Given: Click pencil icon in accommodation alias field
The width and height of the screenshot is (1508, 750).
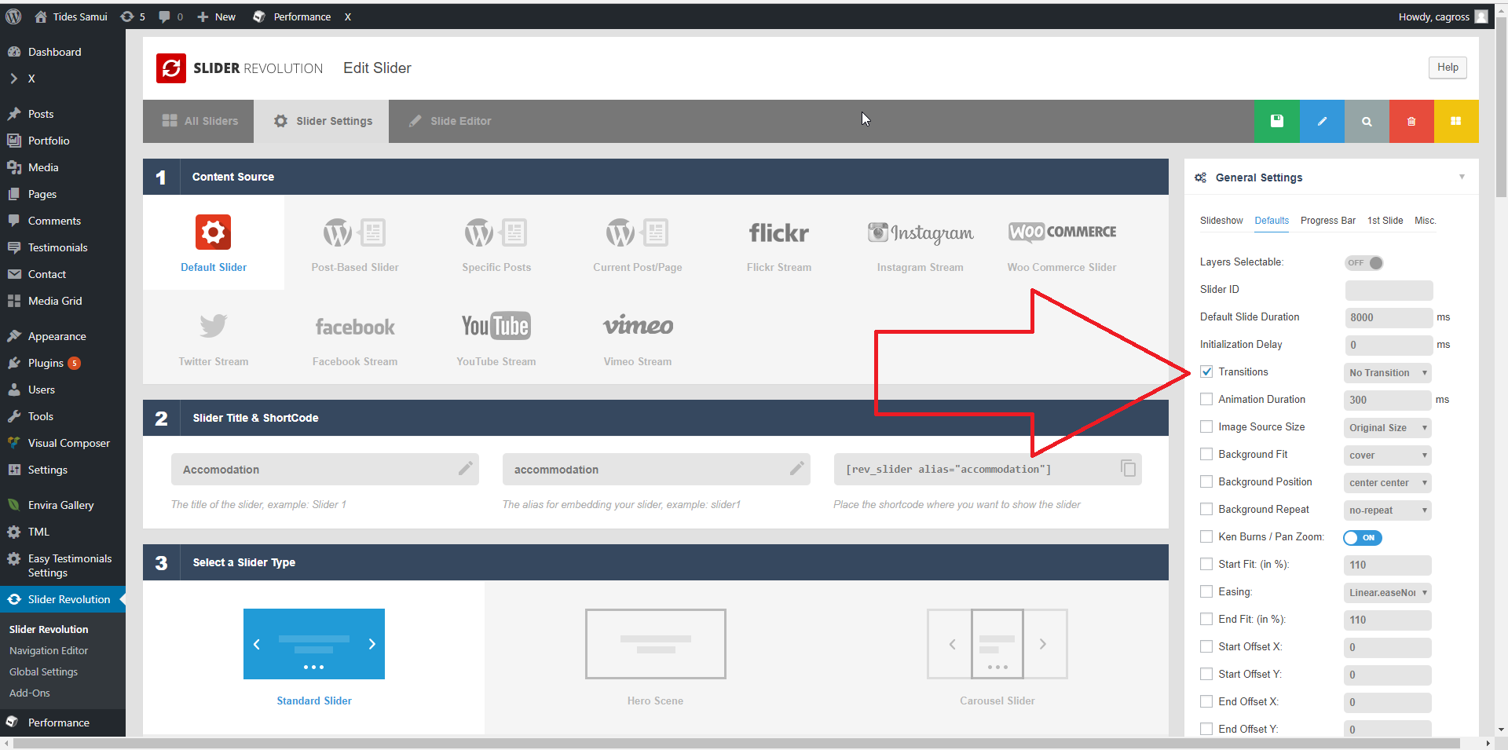Looking at the screenshot, I should click(x=797, y=468).
